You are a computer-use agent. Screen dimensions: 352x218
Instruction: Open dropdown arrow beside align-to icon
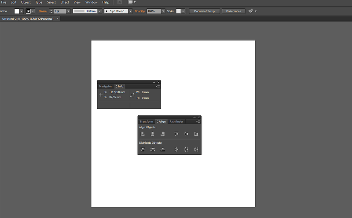pyautogui.click(x=256, y=11)
